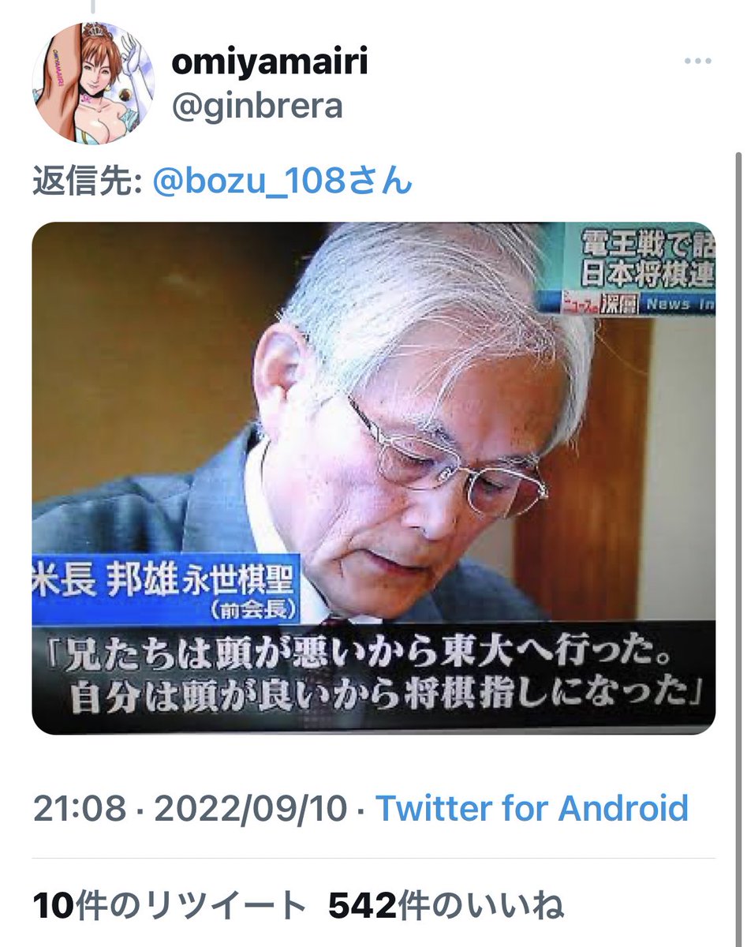This screenshot has width=747, height=947.
Task: Visit the @bozu_108さん reply-to profile
Action: (x=282, y=182)
